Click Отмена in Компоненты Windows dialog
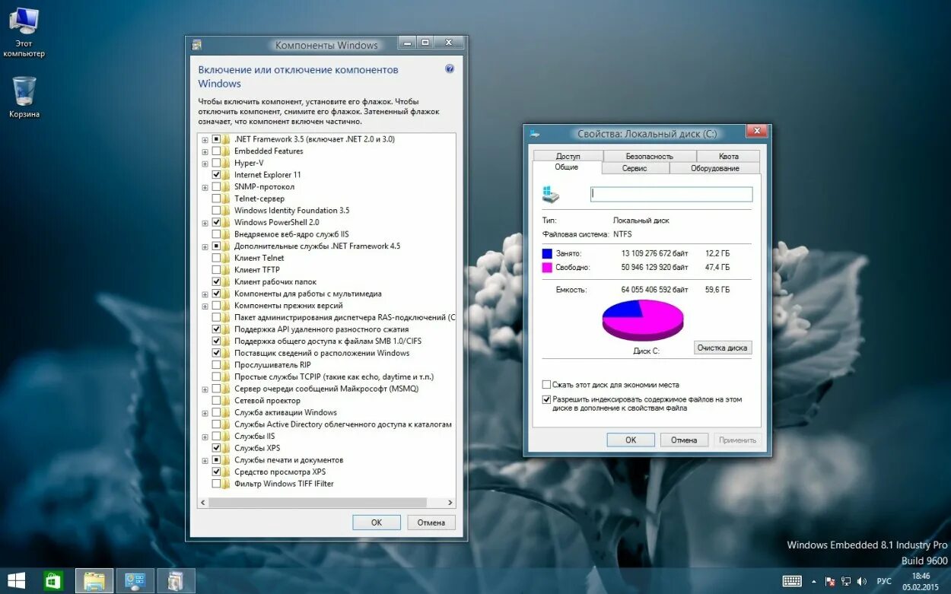Viewport: 951px width, 594px height. 431,523
